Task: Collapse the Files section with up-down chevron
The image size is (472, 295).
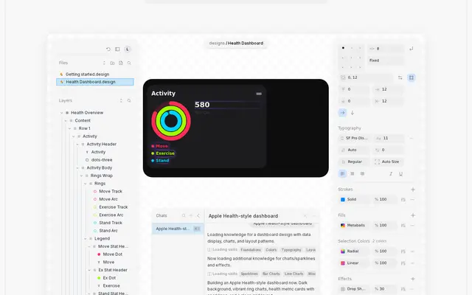Action: click(104, 63)
